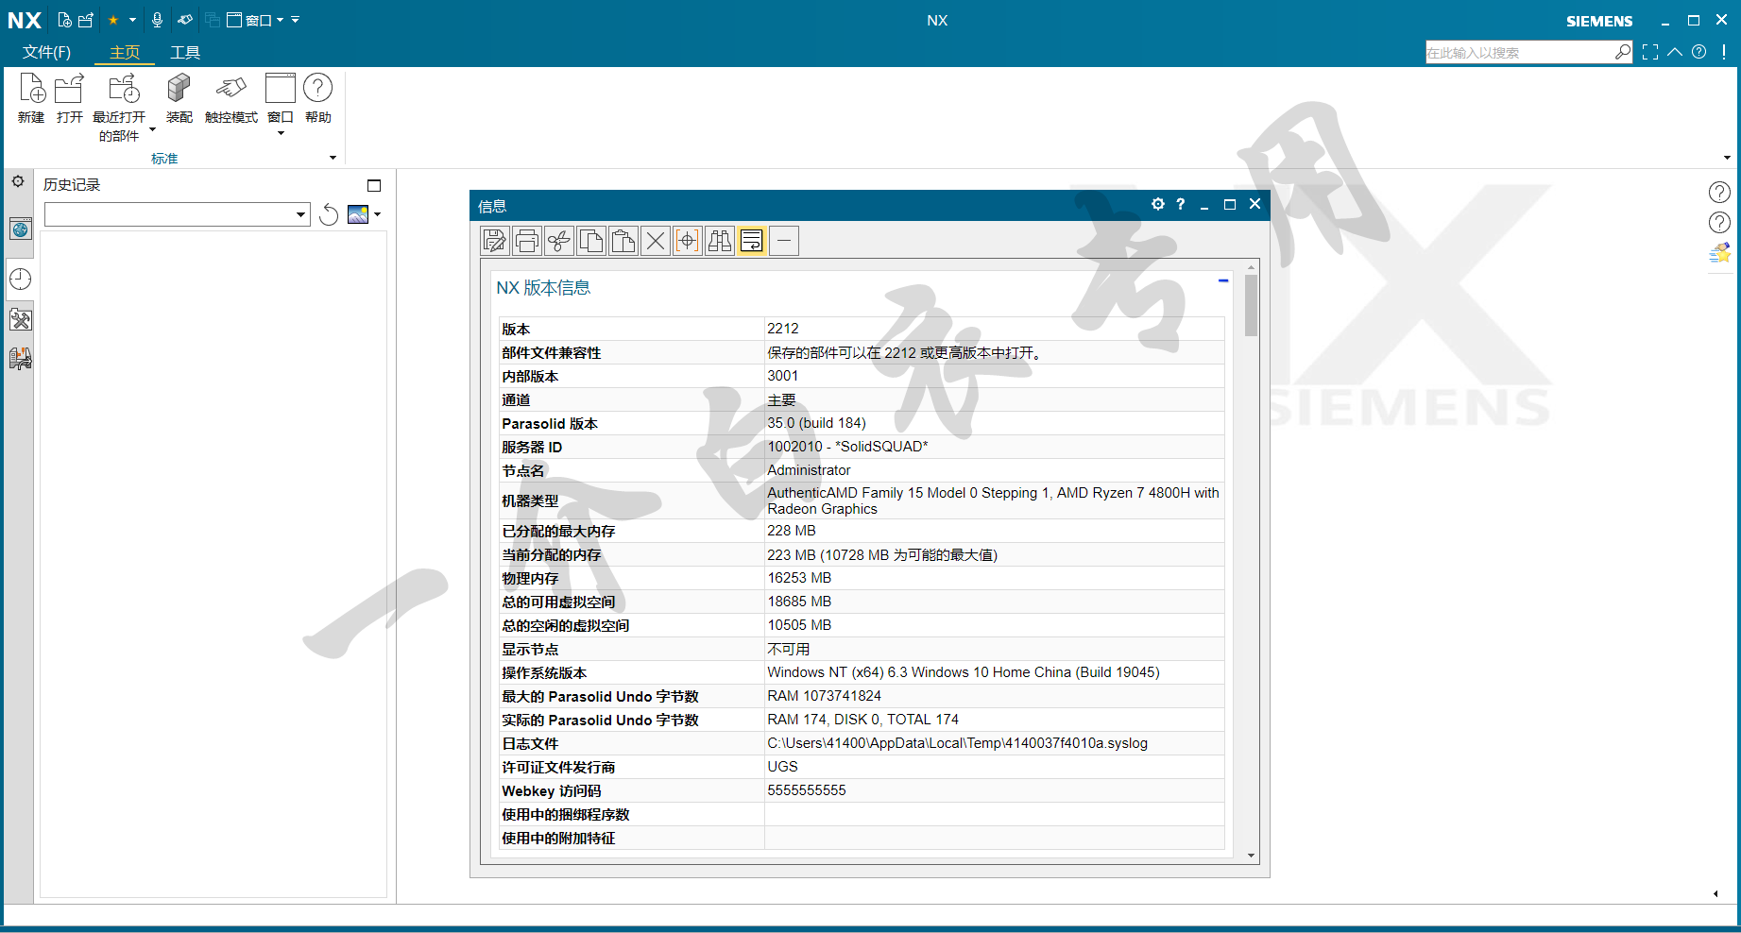Click the star with hand icon on the right edge
This screenshot has width=1741, height=933.
coord(1720,253)
